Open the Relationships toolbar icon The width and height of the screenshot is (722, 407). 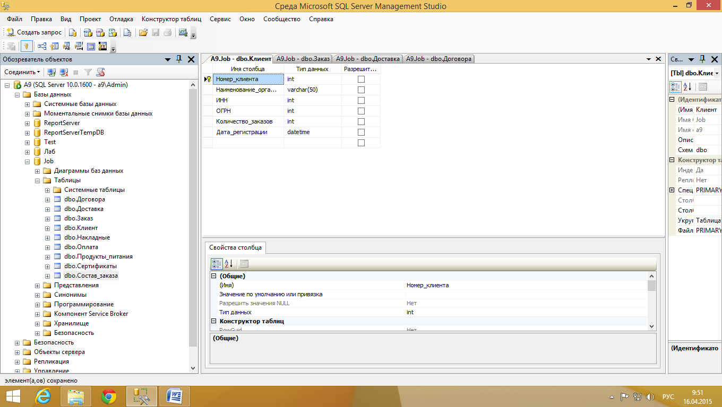[41, 46]
